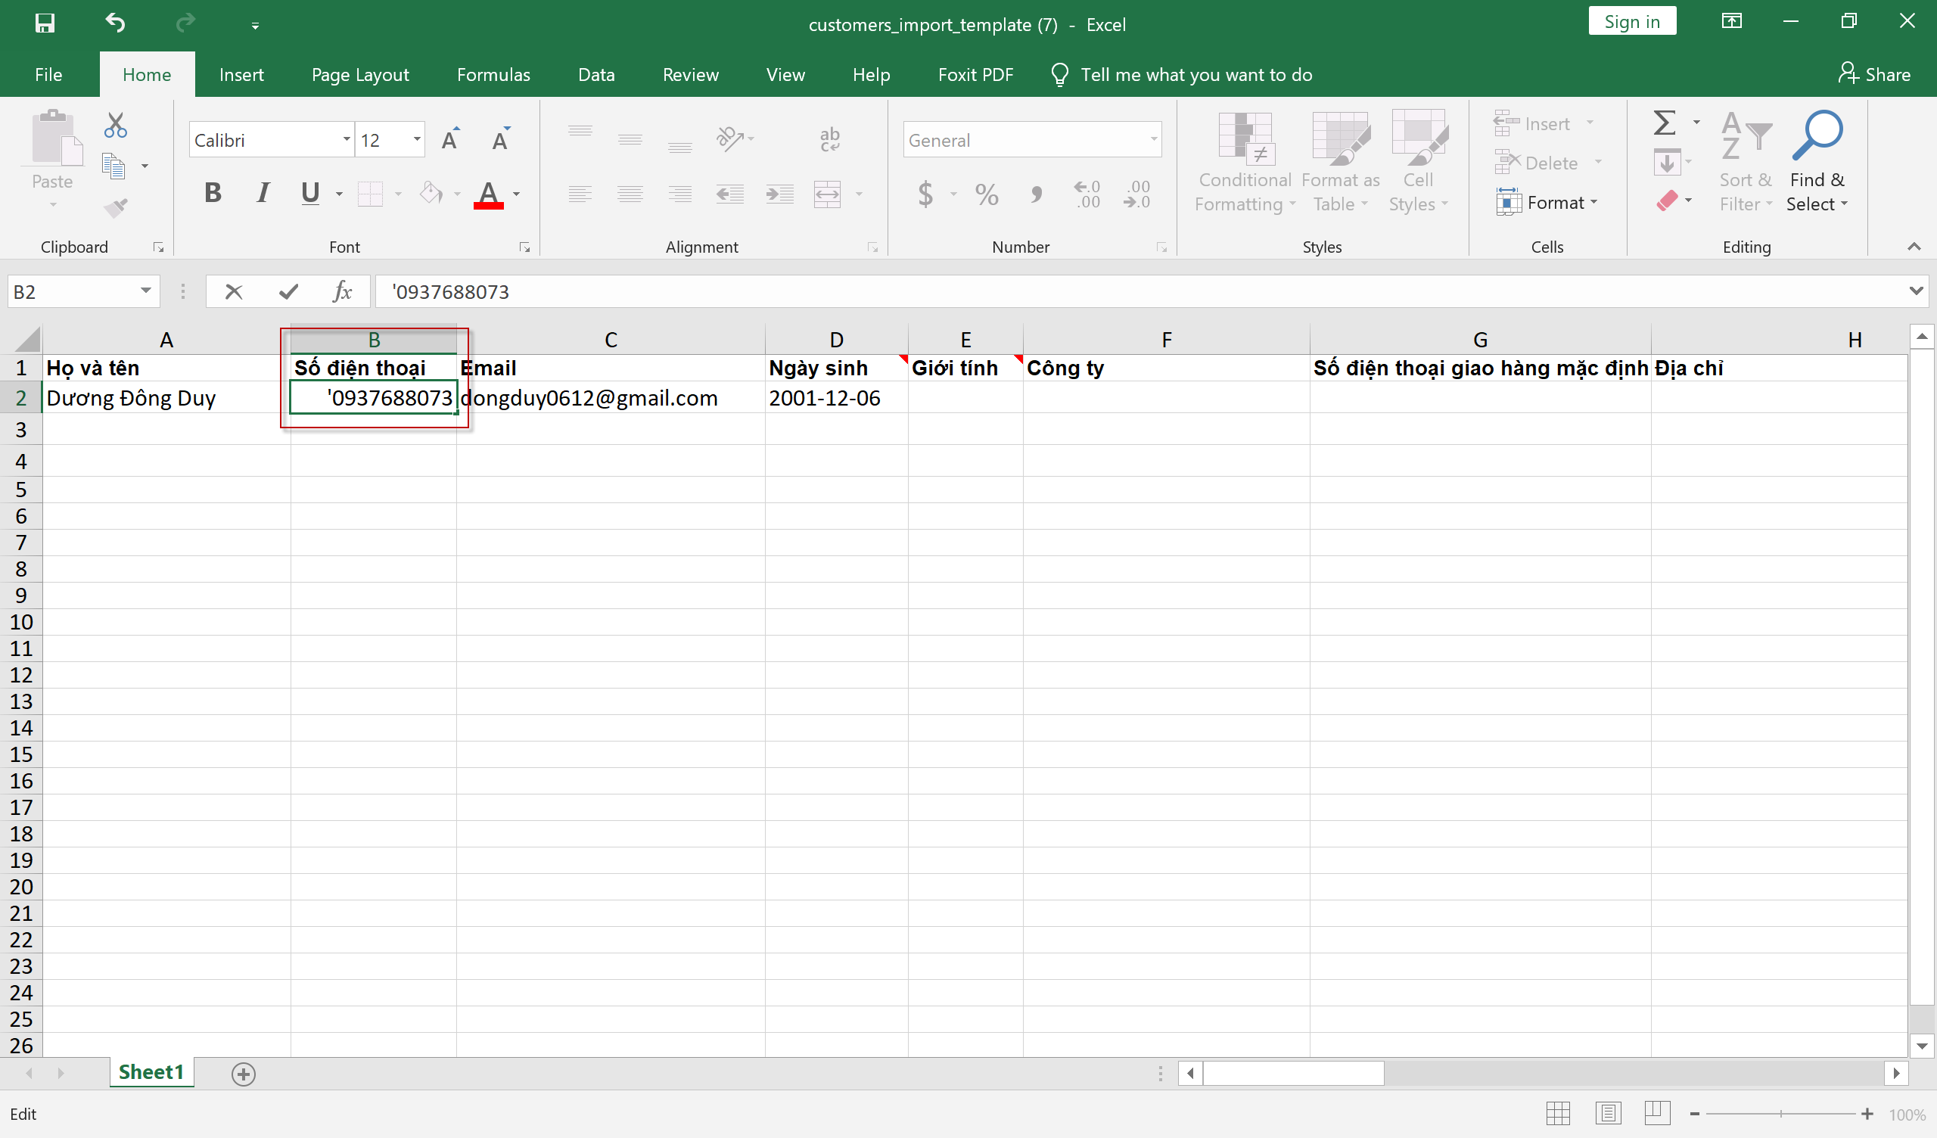Cancel entry with the X icon
Viewport: 1937px width, 1138px height.
(234, 291)
